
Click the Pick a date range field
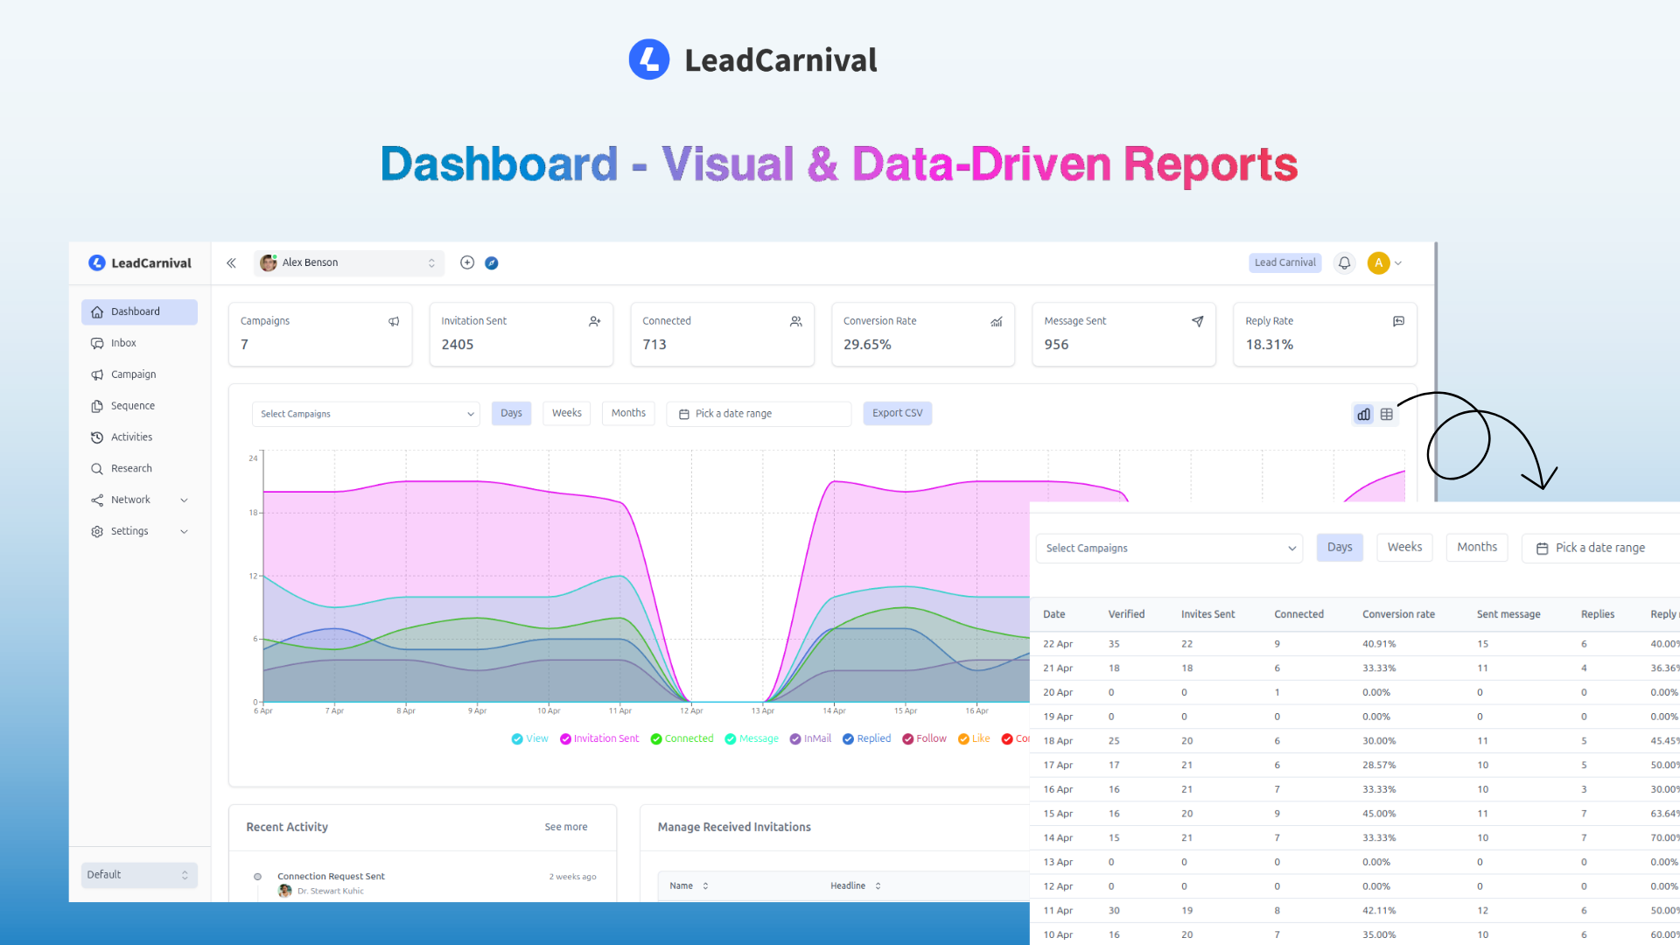click(x=759, y=414)
